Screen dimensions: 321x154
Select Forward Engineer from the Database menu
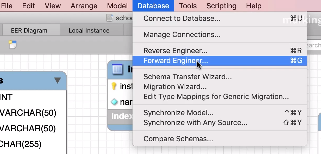click(176, 61)
